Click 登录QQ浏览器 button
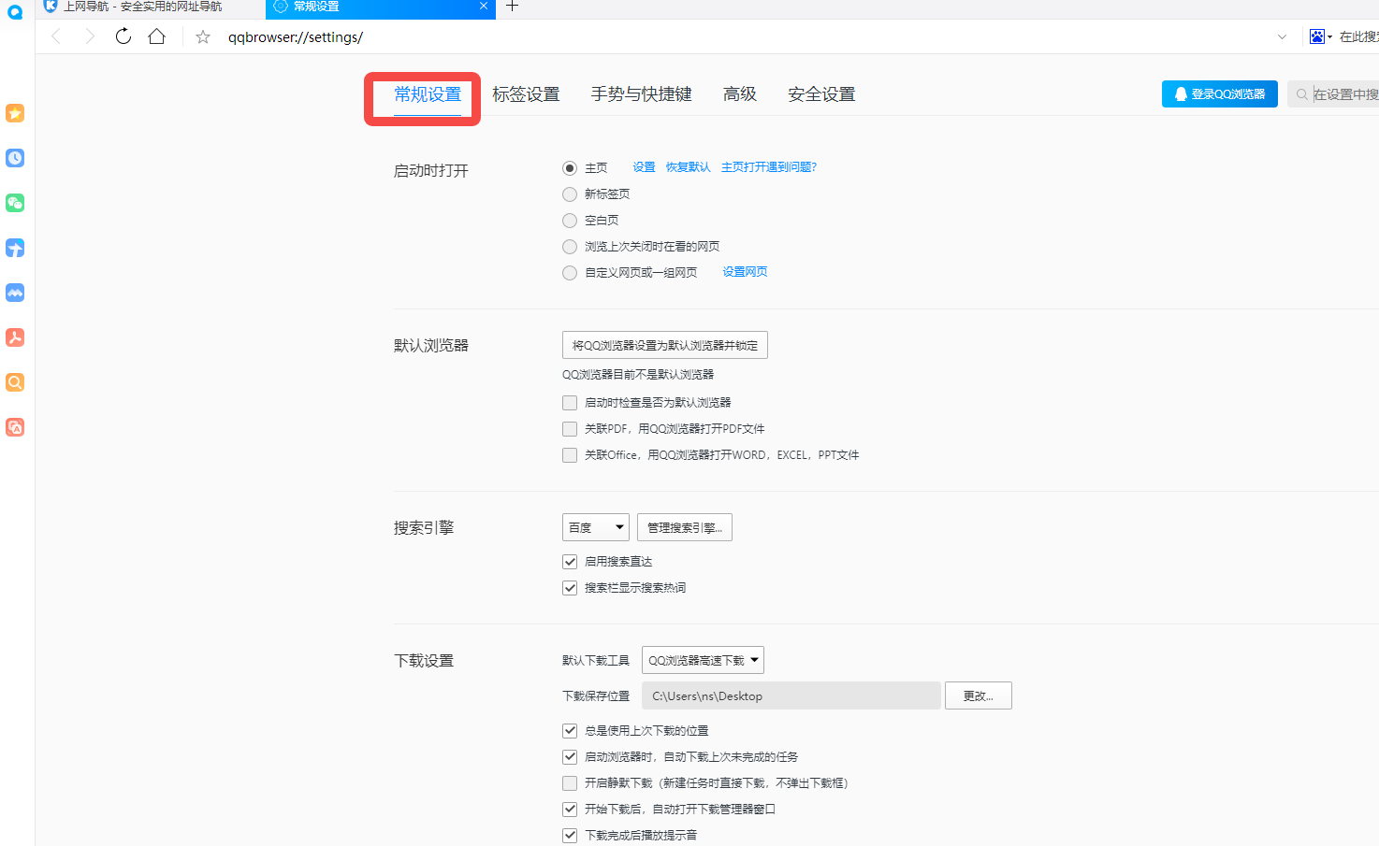This screenshot has height=846, width=1379. point(1220,93)
